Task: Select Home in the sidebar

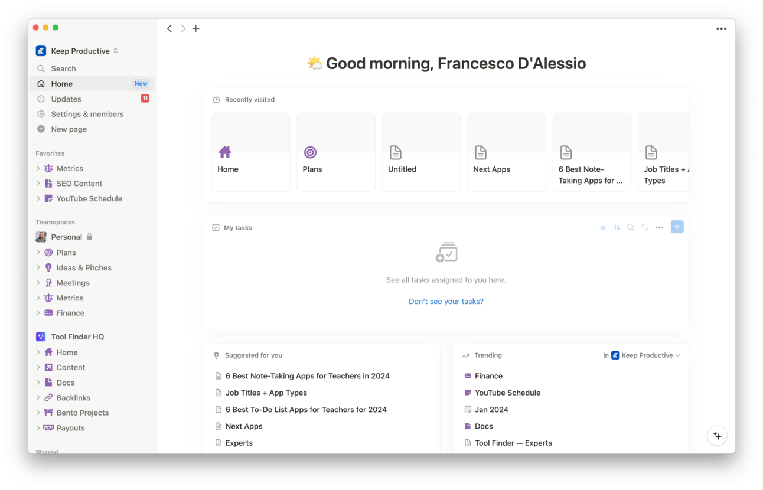Action: point(92,84)
